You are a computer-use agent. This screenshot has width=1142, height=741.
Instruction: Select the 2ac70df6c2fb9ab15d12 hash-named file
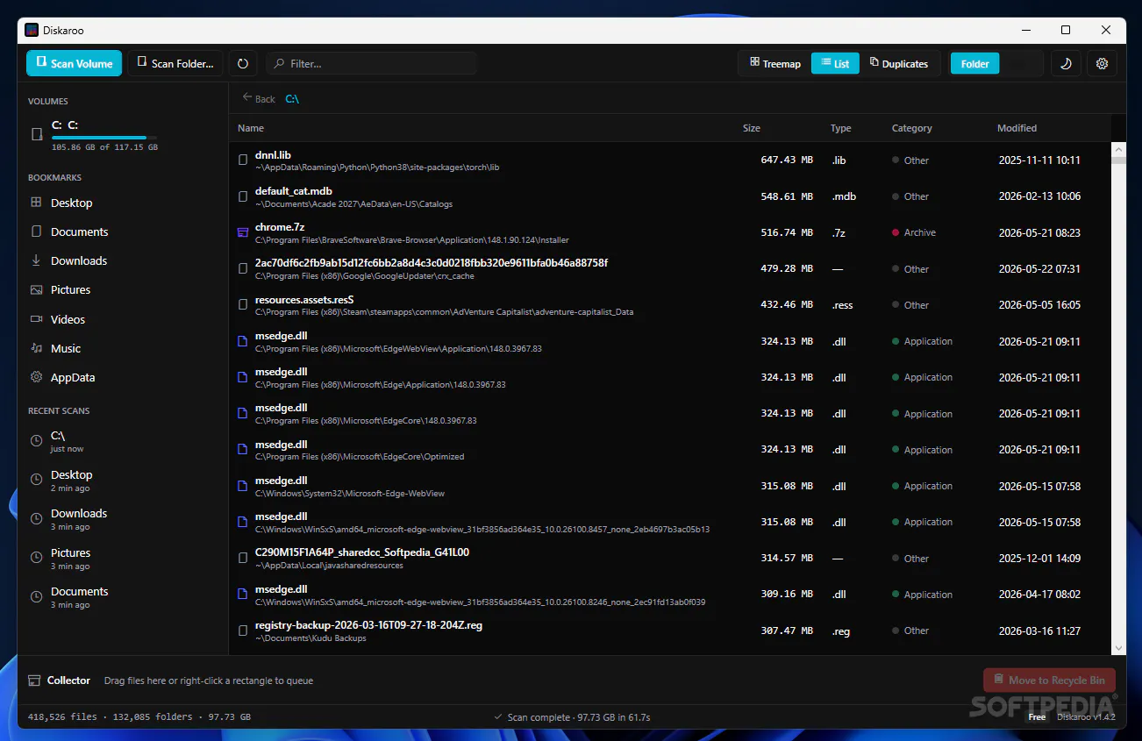(670, 268)
